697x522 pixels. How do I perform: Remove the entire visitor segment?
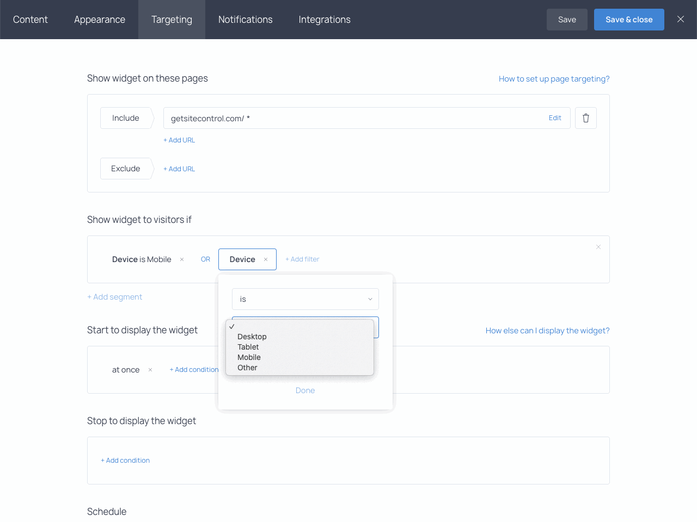(x=598, y=246)
